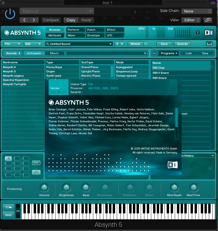
Task: Click the Volume knob
Action: pyautogui.click(x=44, y=188)
